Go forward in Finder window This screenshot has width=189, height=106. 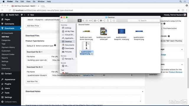pos(66,21)
